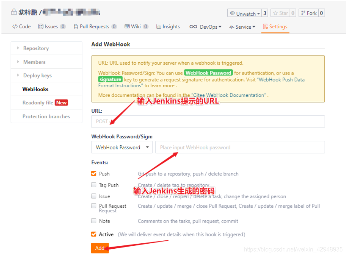This screenshot has height=256, width=346.
Task: Check the Pull Request event checkbox
Action: point(94,206)
